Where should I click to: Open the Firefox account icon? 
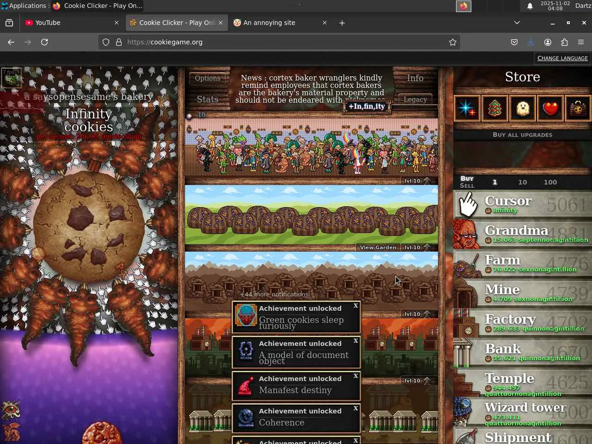pos(548,42)
